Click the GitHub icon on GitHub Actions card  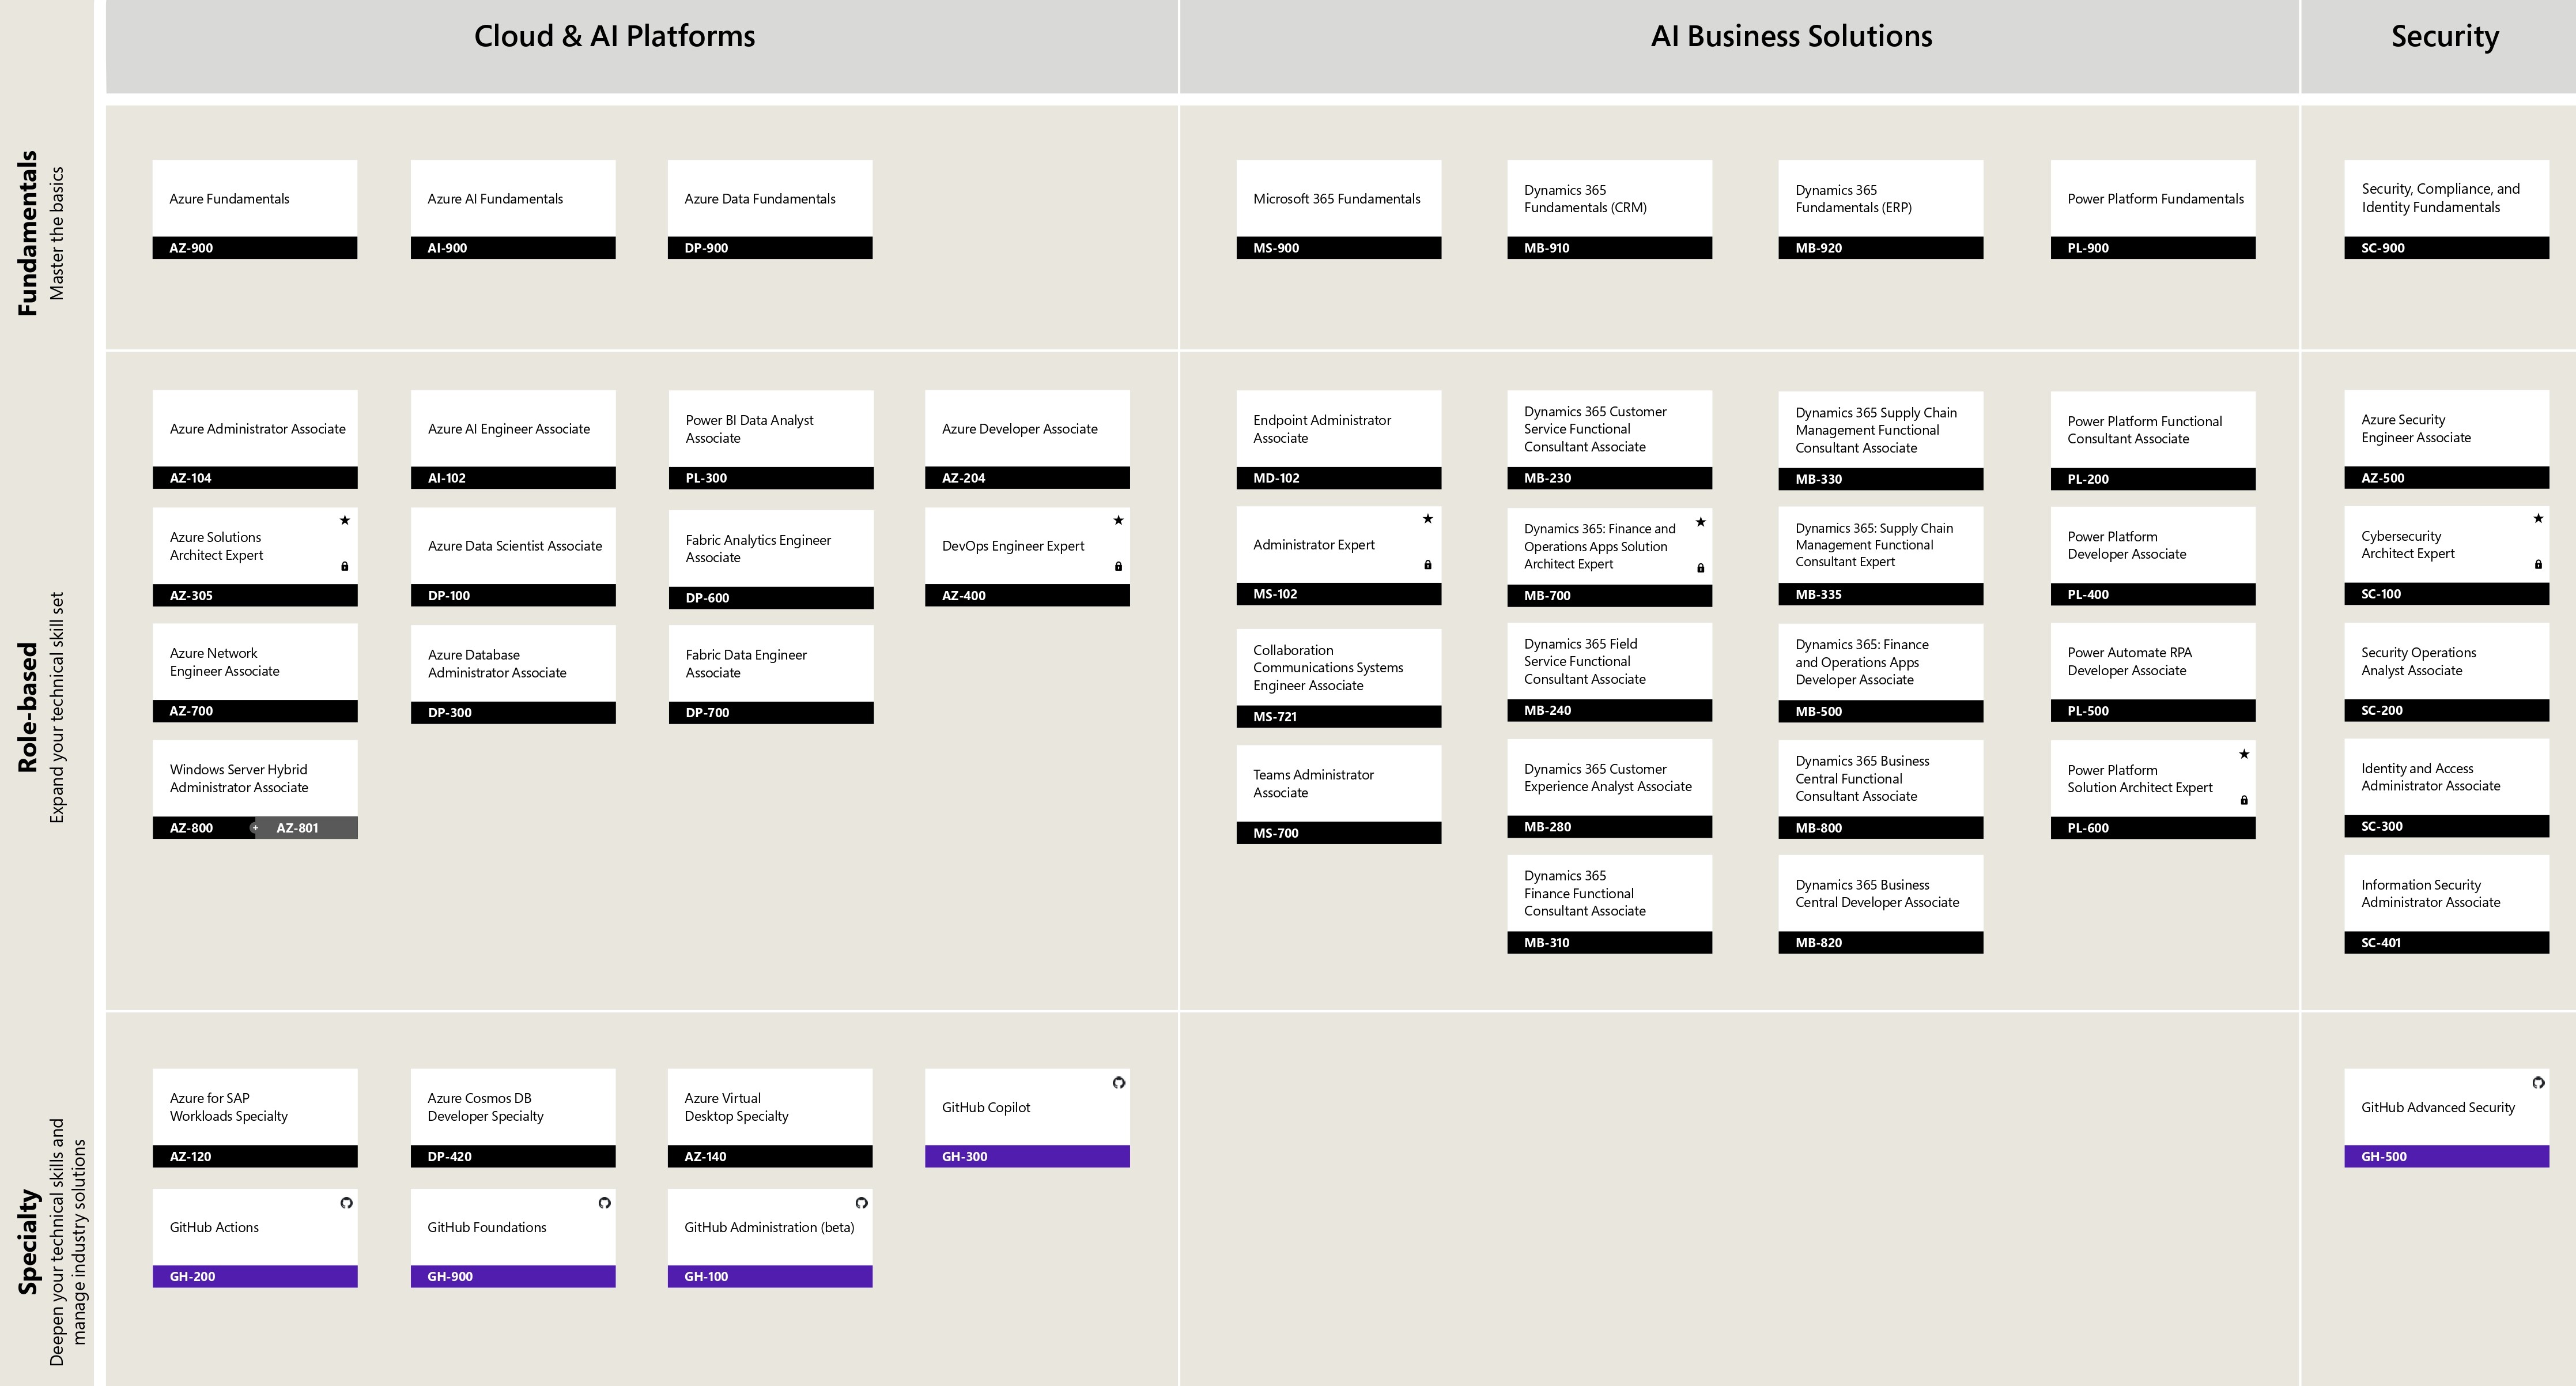coord(346,1203)
